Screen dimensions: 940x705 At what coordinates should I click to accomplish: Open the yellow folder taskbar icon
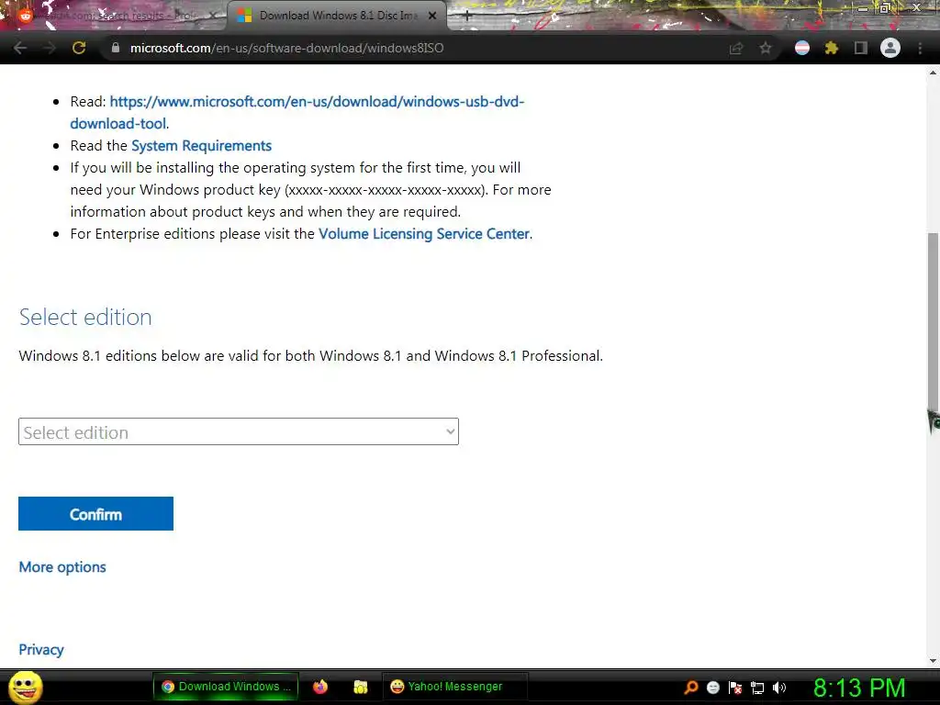coord(360,687)
